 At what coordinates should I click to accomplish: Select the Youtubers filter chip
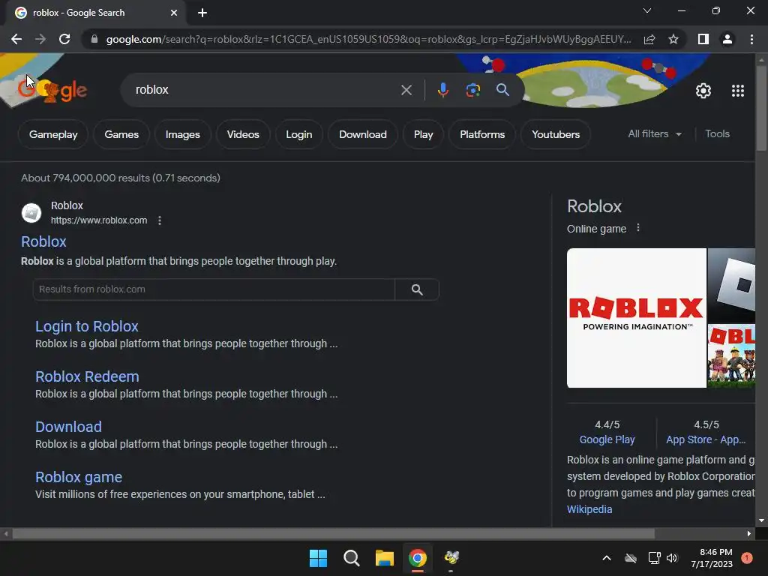coord(556,134)
